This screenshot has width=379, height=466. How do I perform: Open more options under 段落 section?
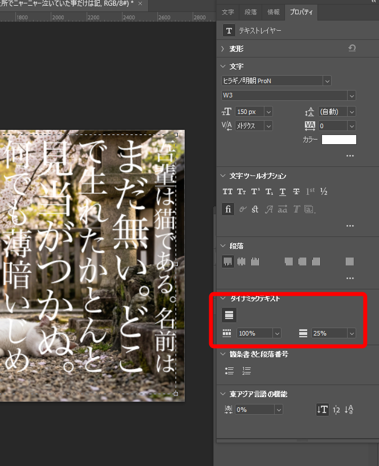coord(350,278)
